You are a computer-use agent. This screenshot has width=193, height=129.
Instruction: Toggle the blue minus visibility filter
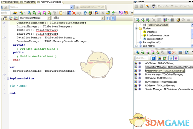tap(171, 58)
